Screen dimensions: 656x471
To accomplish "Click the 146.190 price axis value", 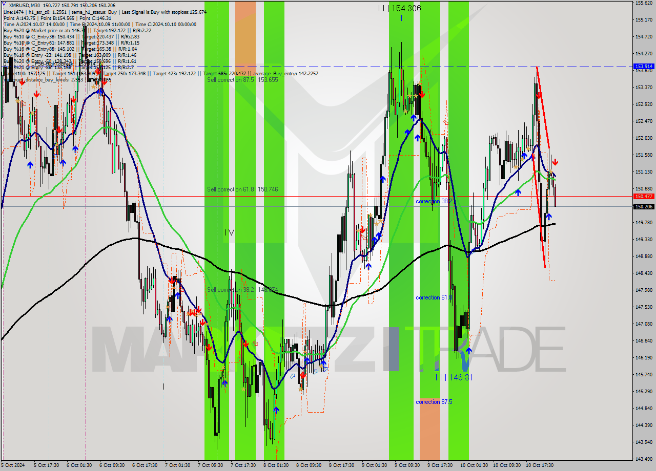I will click(644, 357).
